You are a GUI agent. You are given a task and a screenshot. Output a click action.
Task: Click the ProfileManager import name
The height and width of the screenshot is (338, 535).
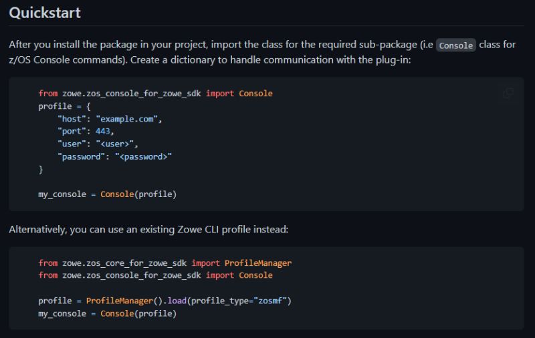click(258, 263)
